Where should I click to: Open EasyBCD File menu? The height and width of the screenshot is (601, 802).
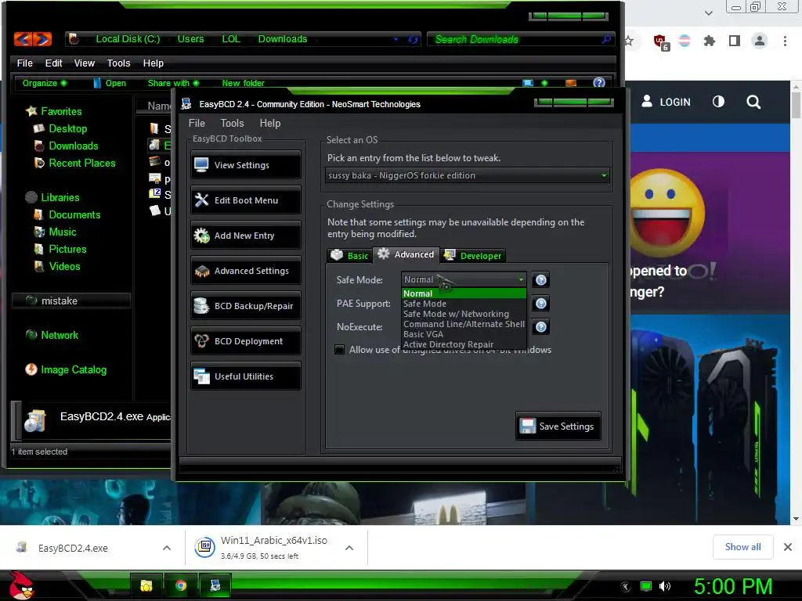[x=197, y=123]
